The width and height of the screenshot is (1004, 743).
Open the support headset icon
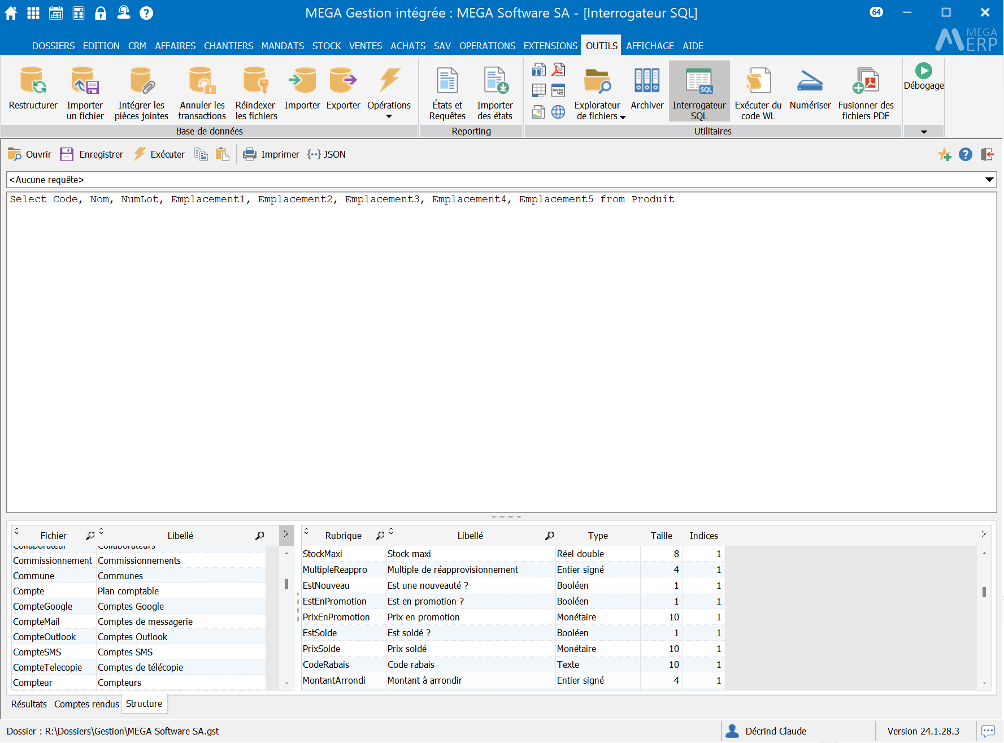coord(124,12)
